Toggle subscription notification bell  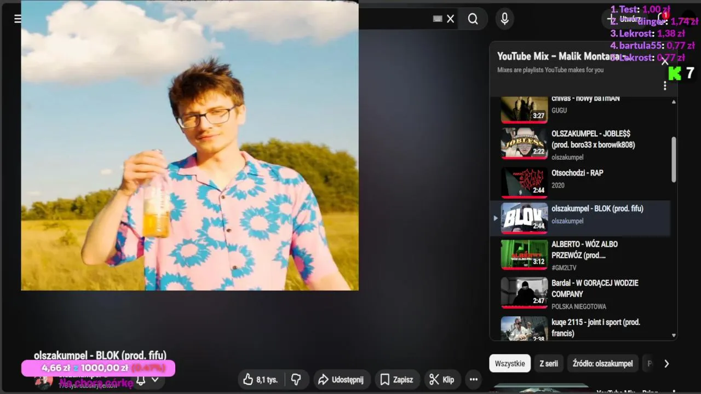(141, 380)
